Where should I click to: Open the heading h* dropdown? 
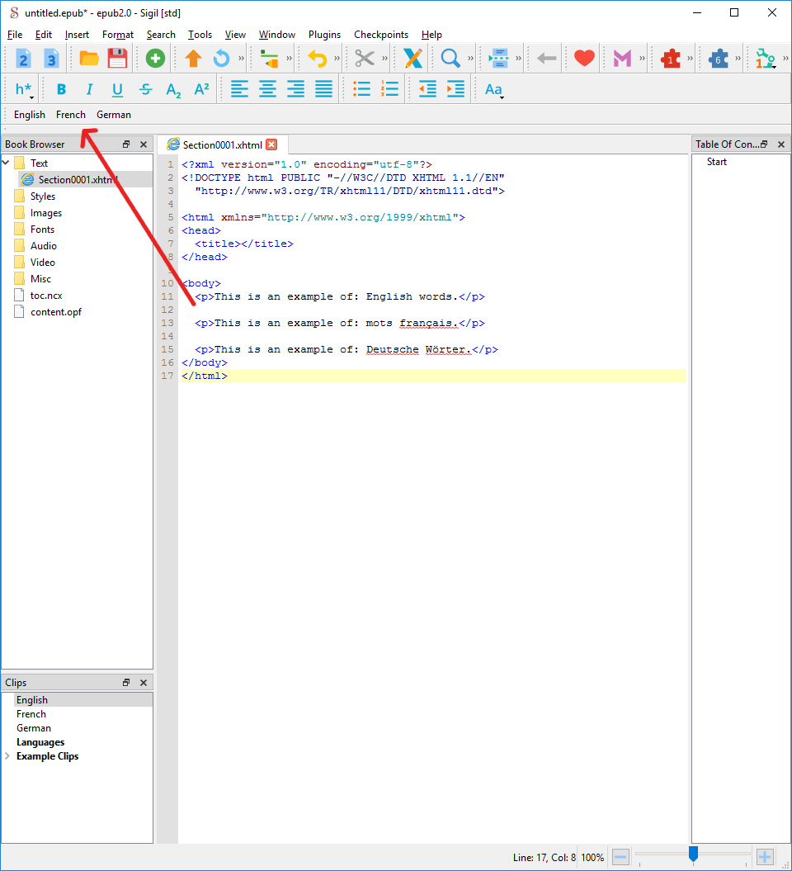tap(25, 89)
